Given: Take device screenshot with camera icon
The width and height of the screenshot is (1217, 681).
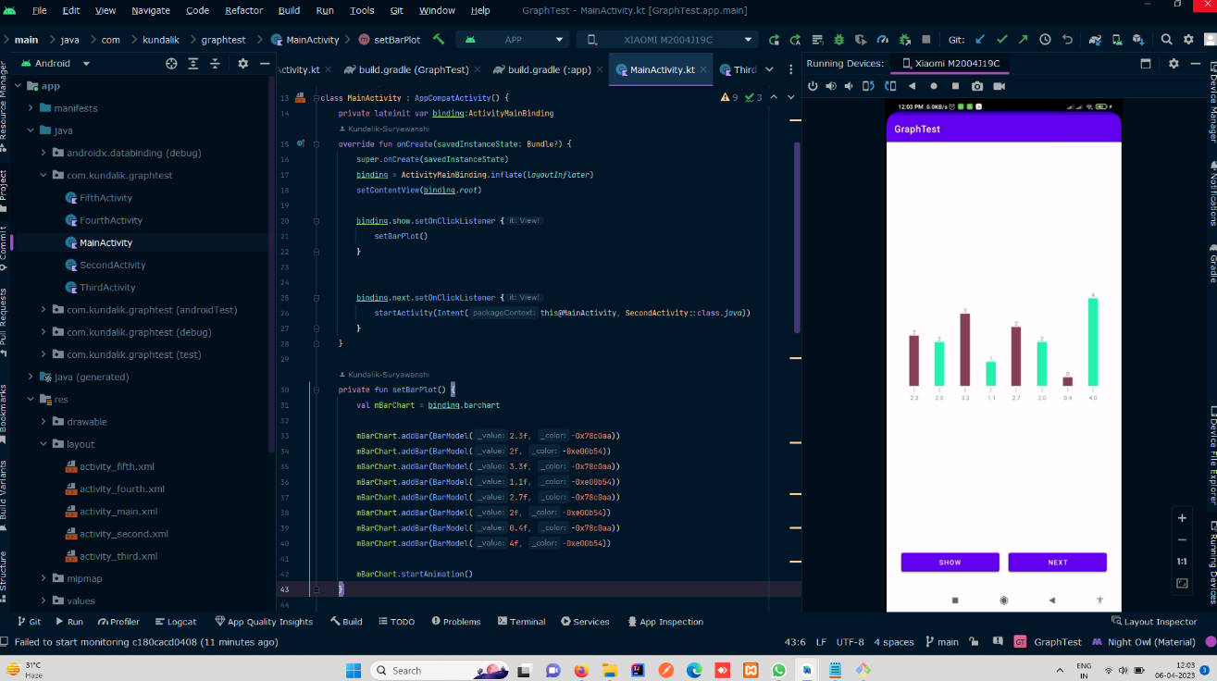Looking at the screenshot, I should click(977, 86).
